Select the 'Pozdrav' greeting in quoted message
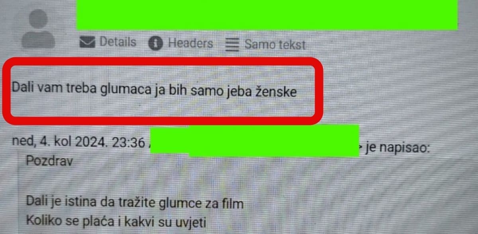Screen dimensions: 478x234 coord(49,161)
